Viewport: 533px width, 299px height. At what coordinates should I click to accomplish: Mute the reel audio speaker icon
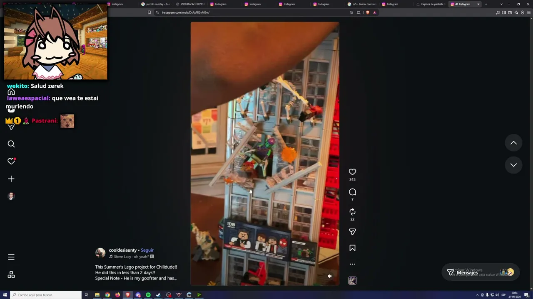coord(329,276)
